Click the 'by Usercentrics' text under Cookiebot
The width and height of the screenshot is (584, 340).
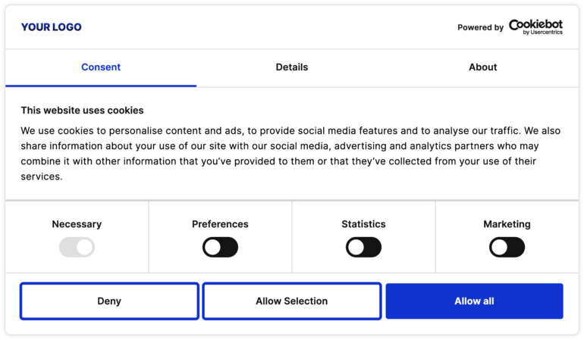point(543,33)
